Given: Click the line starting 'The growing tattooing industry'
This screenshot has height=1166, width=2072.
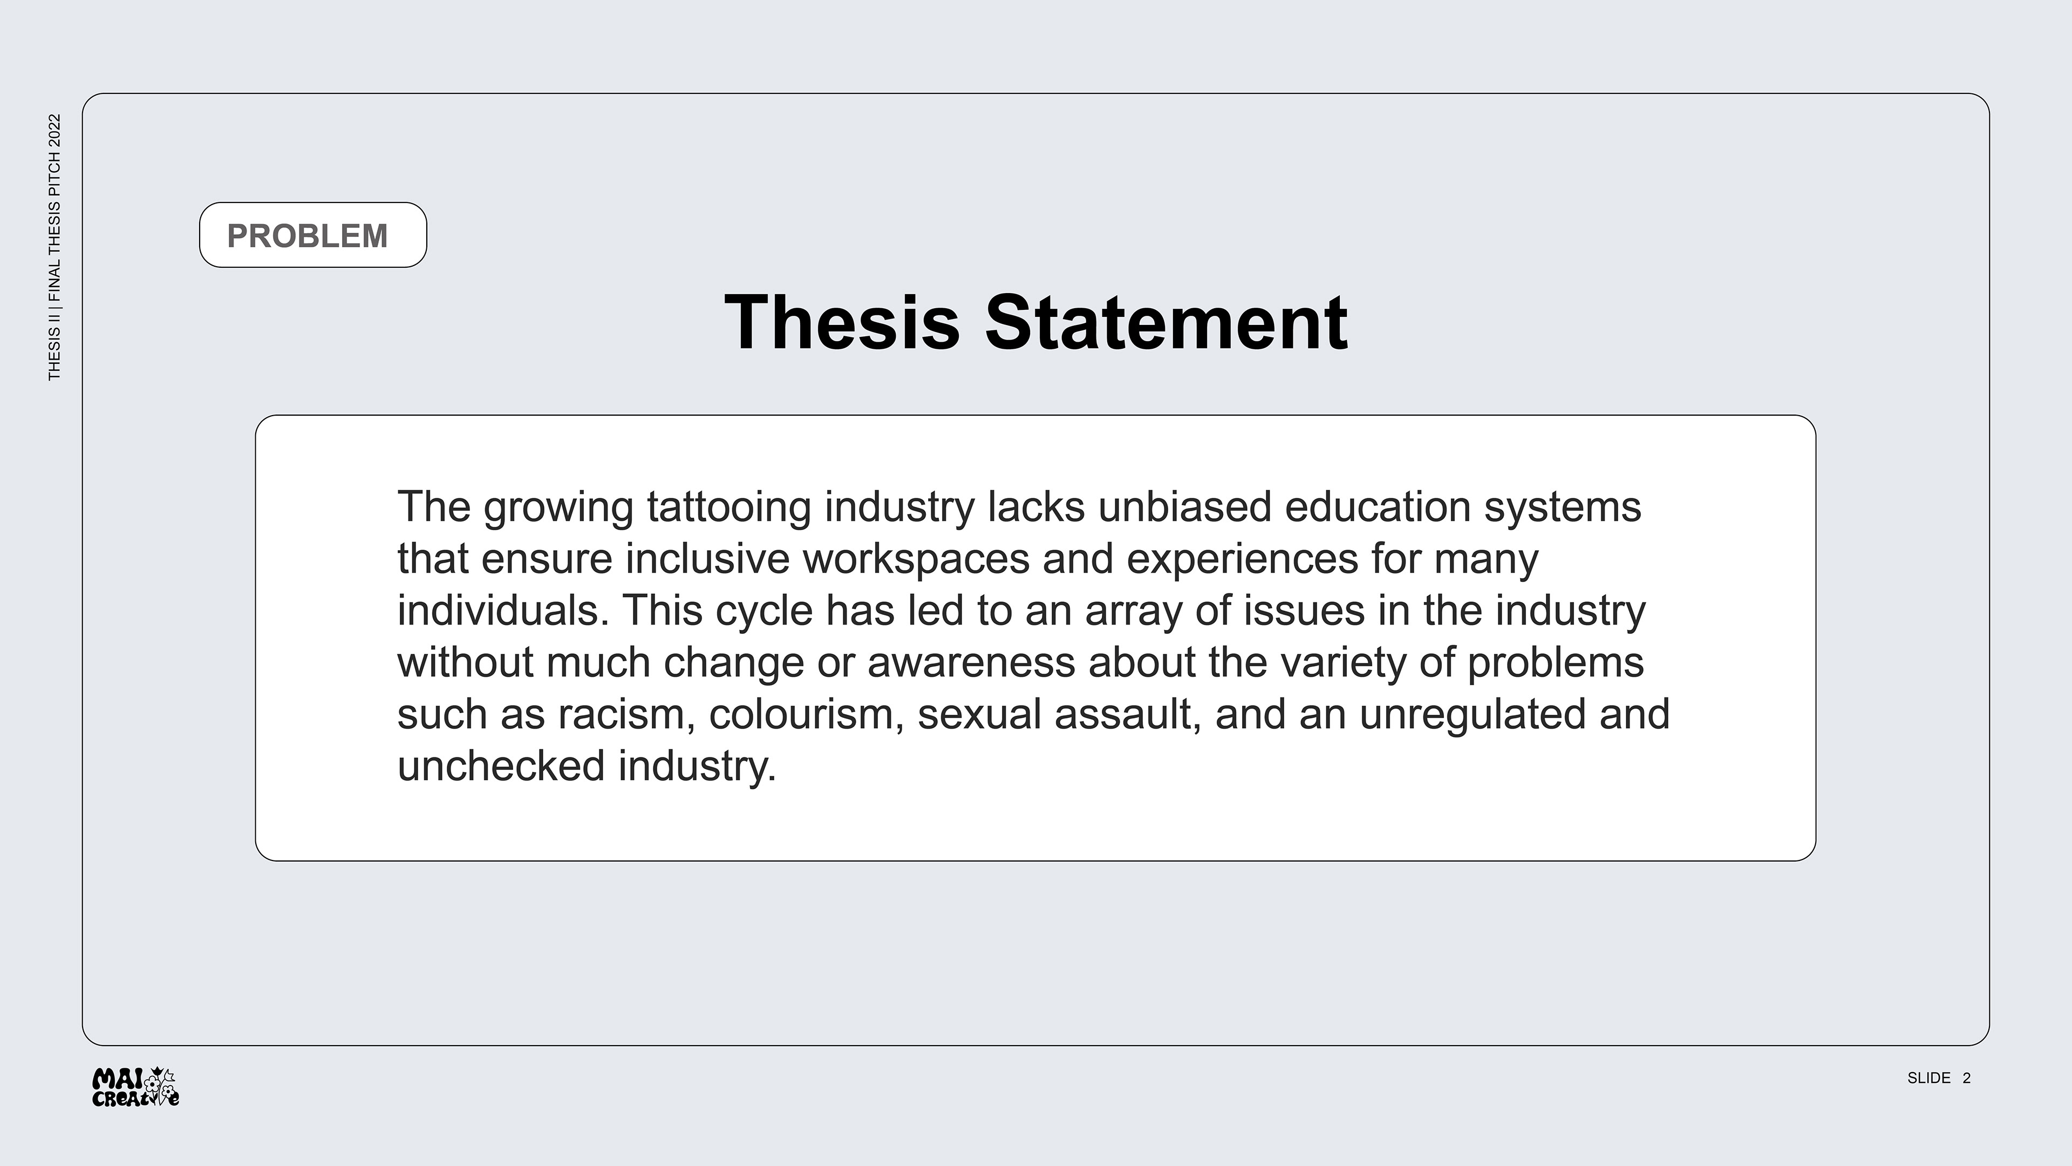Looking at the screenshot, I should coord(1019,508).
